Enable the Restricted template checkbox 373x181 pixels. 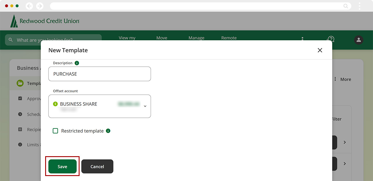pos(55,131)
